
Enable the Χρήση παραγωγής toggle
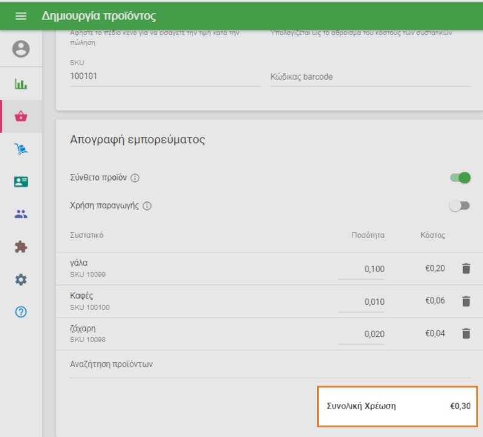point(459,206)
